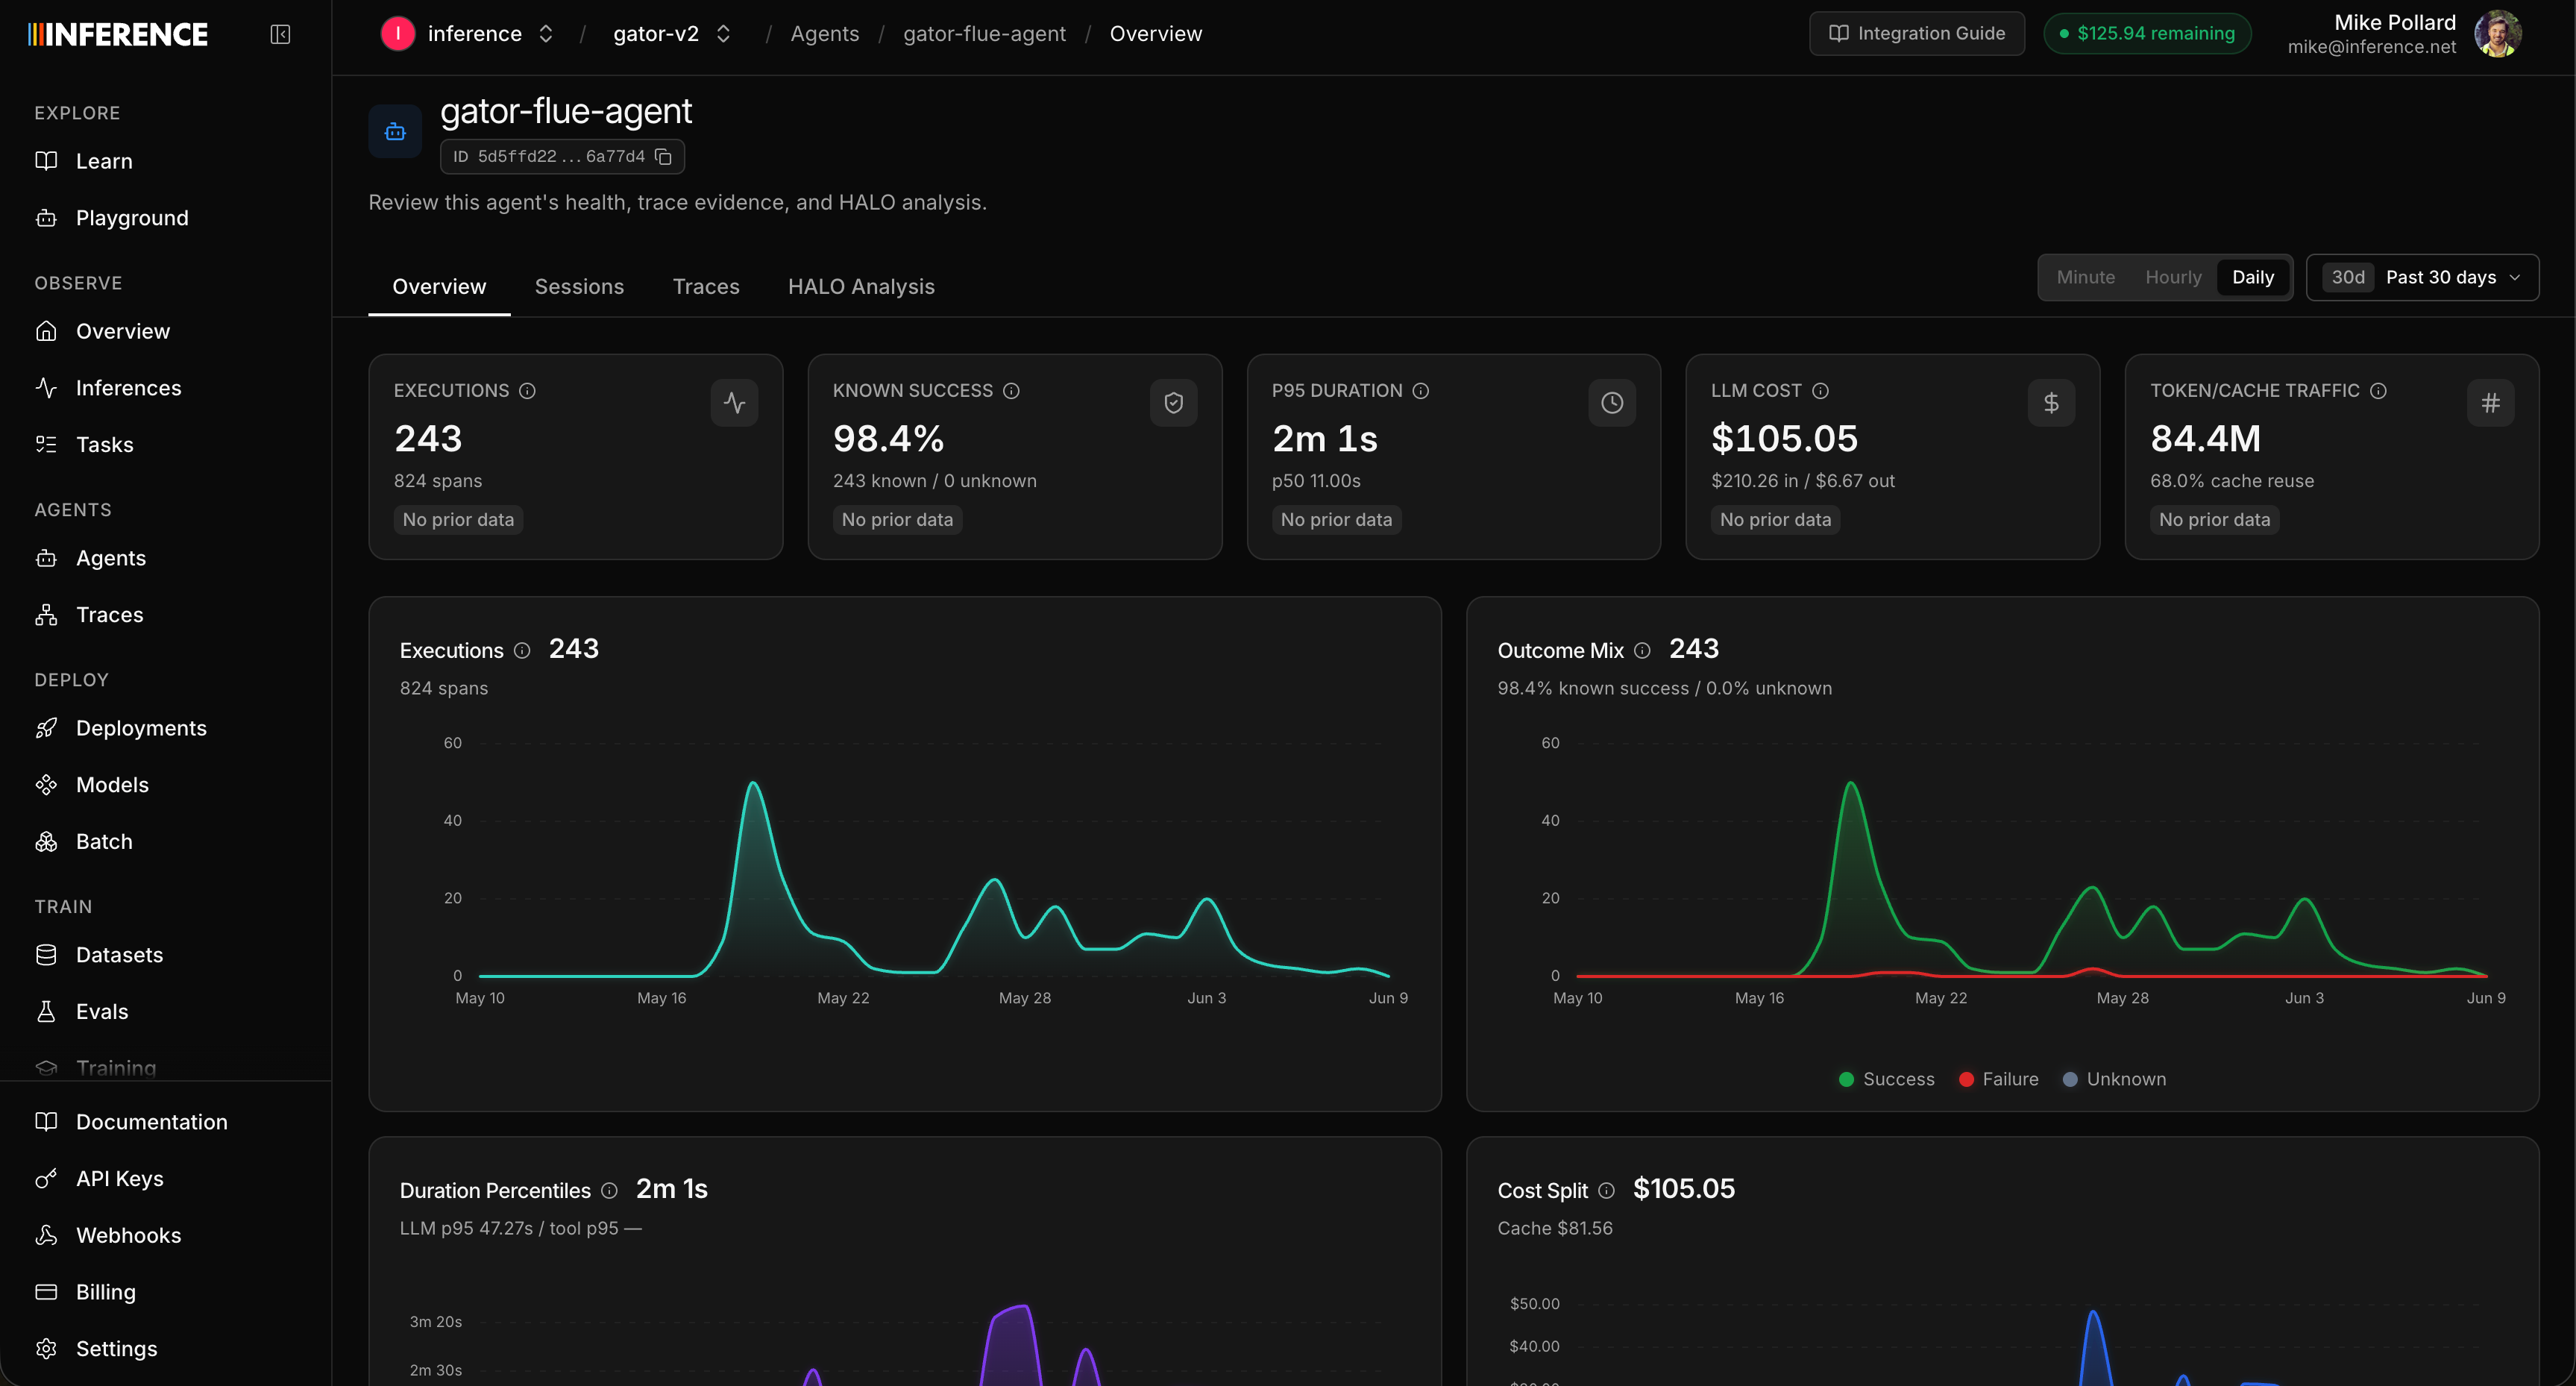Viewport: 2576px width, 1386px height.
Task: Click the hash icon in Token/Cache card
Action: [x=2490, y=403]
